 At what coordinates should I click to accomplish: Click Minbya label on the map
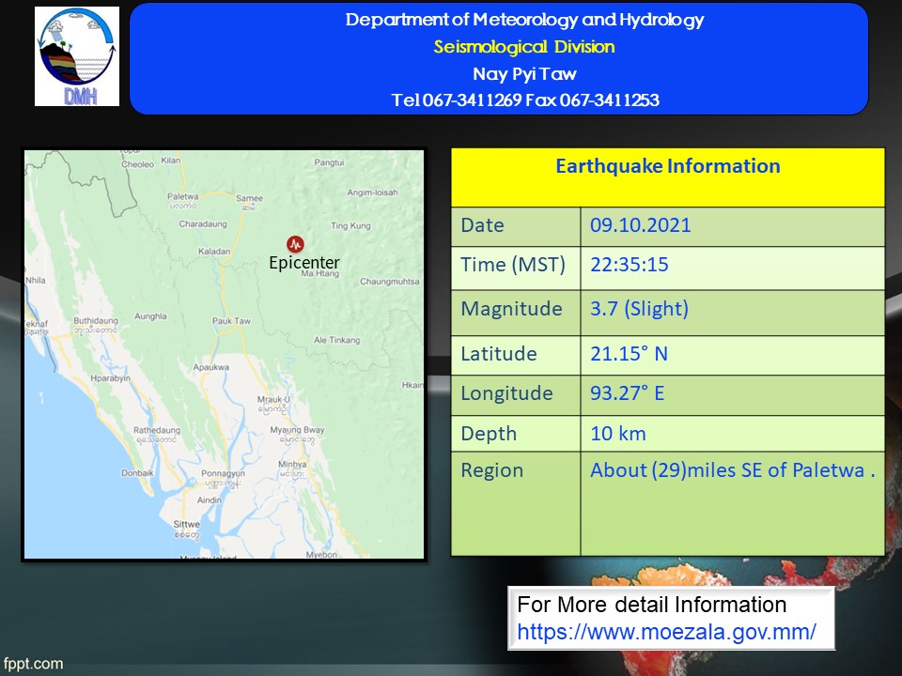point(292,464)
